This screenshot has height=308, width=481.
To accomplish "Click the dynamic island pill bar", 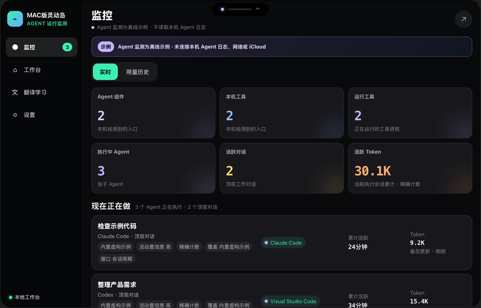I will [240, 9].
